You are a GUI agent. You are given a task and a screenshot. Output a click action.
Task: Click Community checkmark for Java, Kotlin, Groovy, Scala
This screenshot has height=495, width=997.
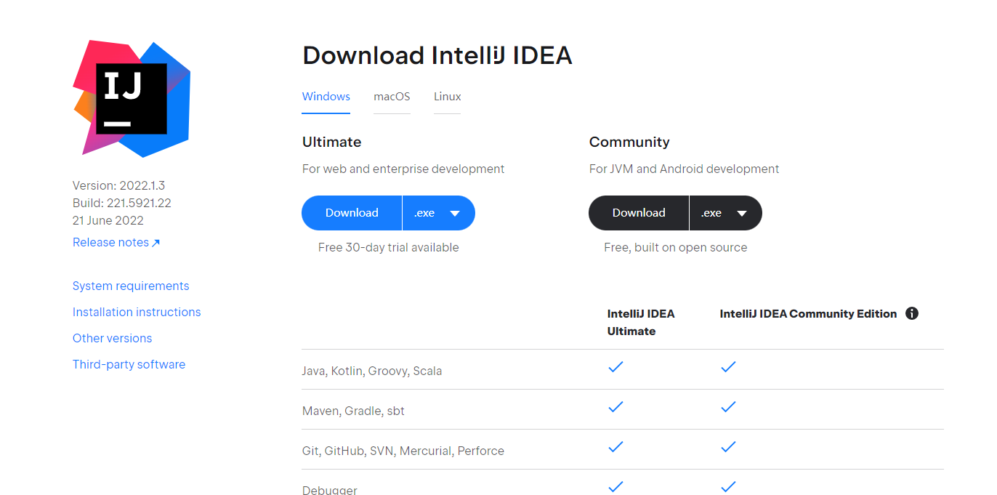[728, 367]
